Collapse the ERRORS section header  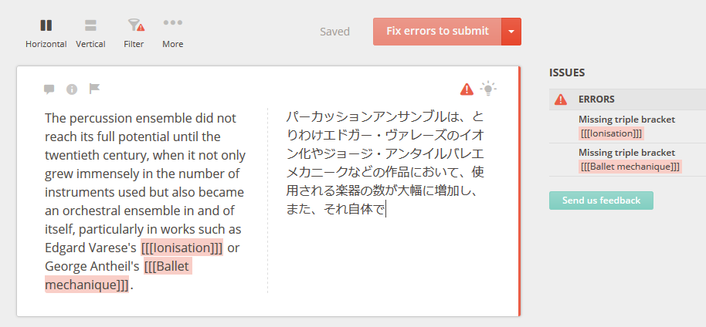(x=627, y=99)
